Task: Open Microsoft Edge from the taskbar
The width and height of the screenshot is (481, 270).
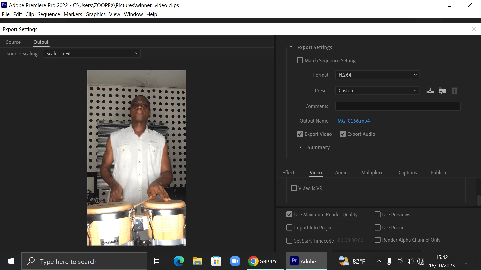Action: point(179,261)
